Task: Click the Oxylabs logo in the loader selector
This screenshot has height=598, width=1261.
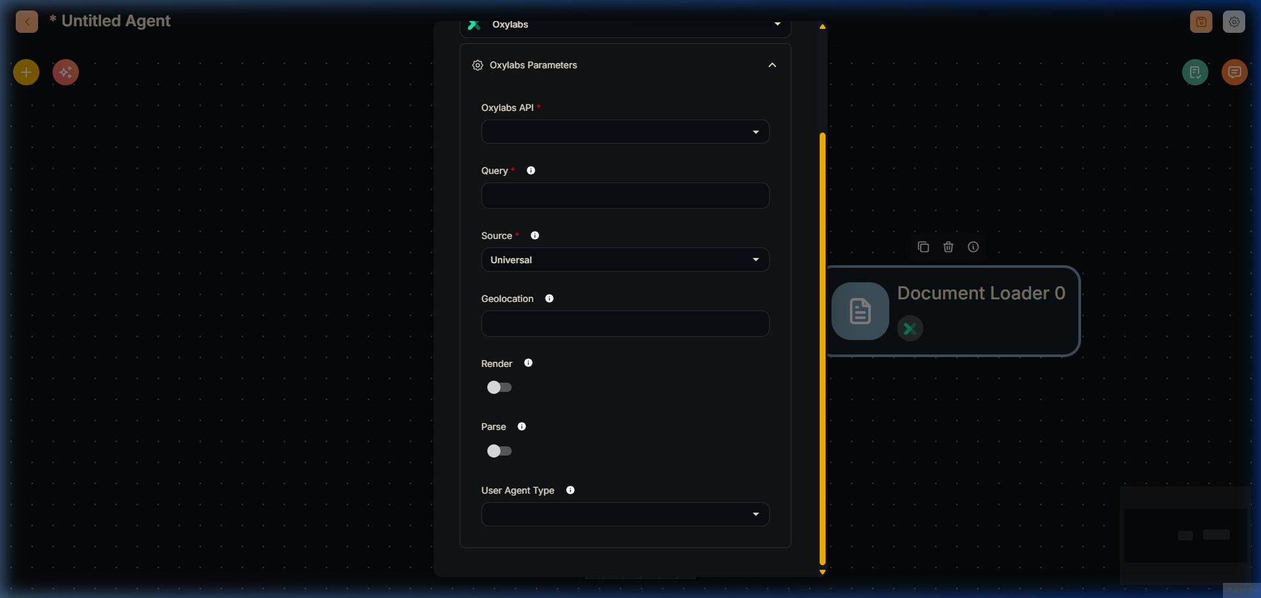Action: 474,25
